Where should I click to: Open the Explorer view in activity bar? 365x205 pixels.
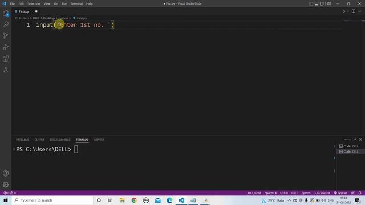tap(6, 13)
